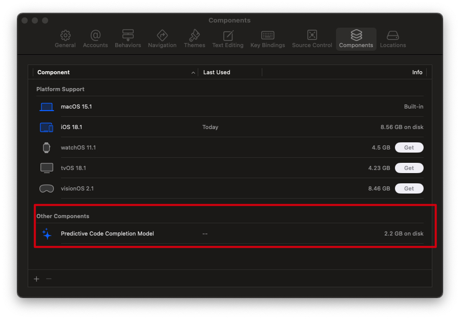Get the visionOS 2.1 platform
This screenshot has height=319, width=460.
pyautogui.click(x=409, y=188)
